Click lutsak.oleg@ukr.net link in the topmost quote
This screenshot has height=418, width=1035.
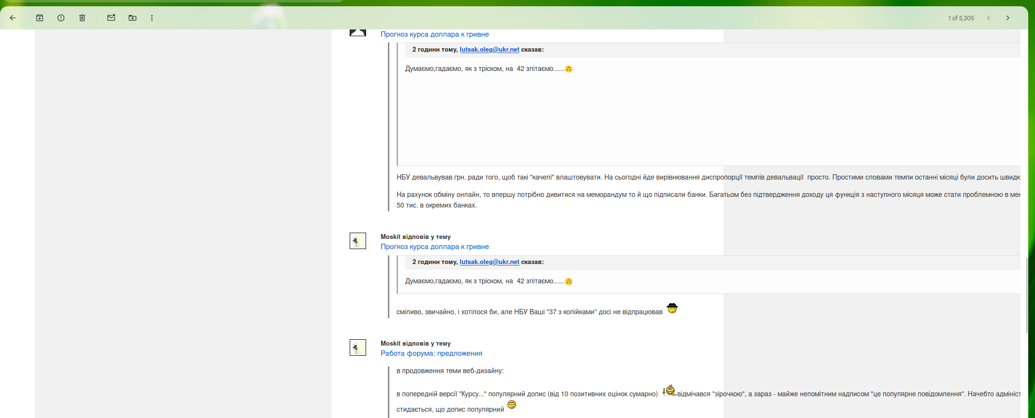click(x=489, y=50)
